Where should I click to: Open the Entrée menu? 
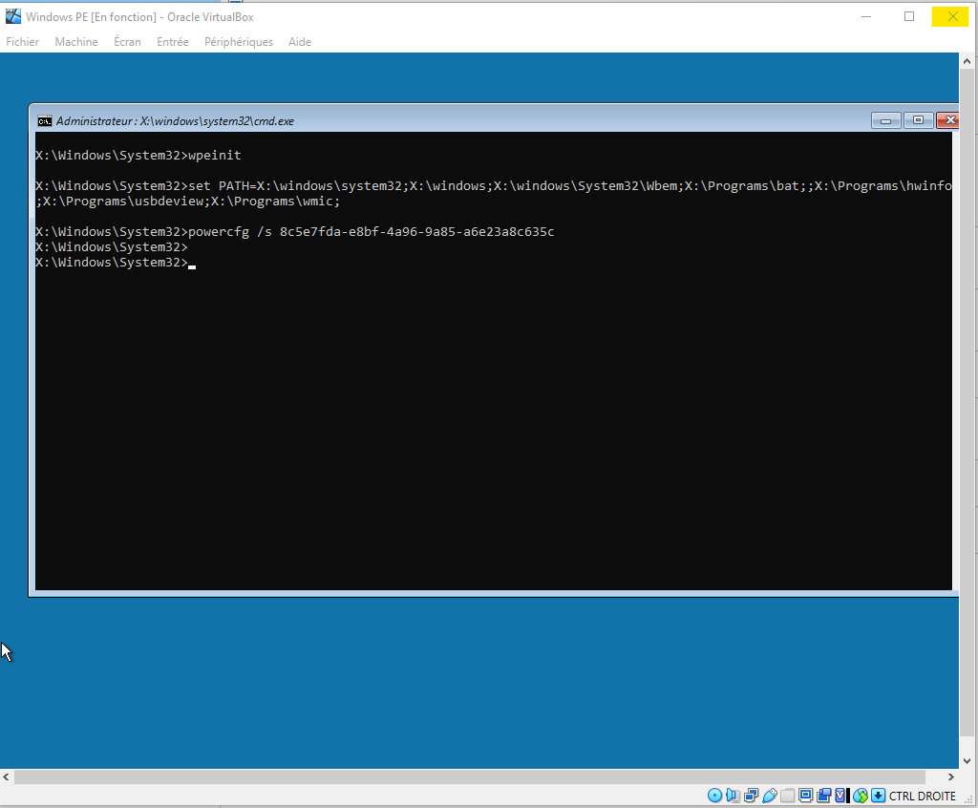(x=173, y=42)
